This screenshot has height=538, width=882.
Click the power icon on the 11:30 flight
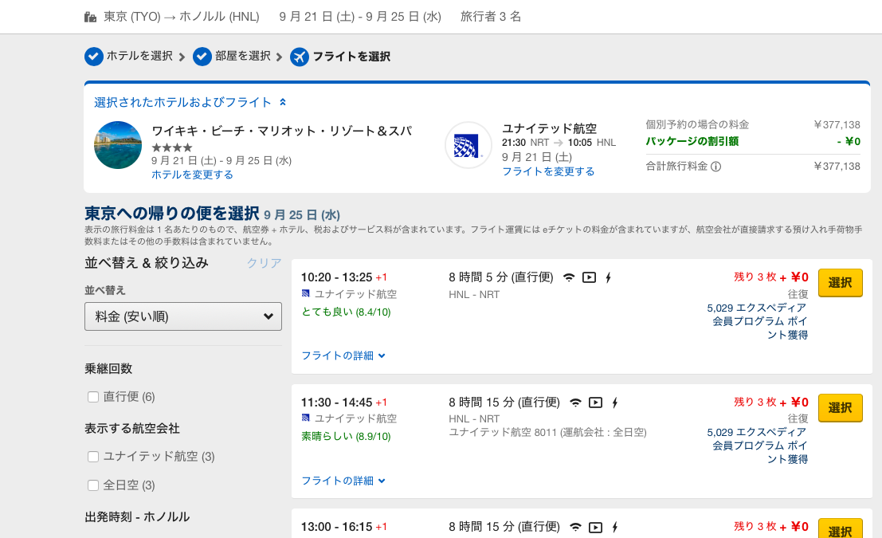coord(615,403)
